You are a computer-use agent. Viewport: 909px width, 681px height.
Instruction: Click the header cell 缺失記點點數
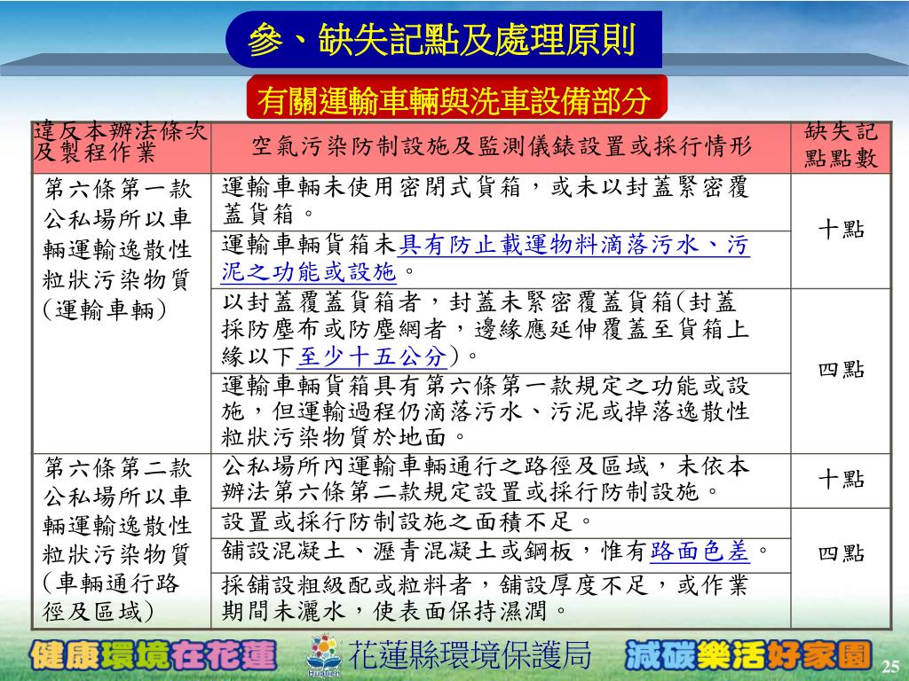[x=841, y=147]
